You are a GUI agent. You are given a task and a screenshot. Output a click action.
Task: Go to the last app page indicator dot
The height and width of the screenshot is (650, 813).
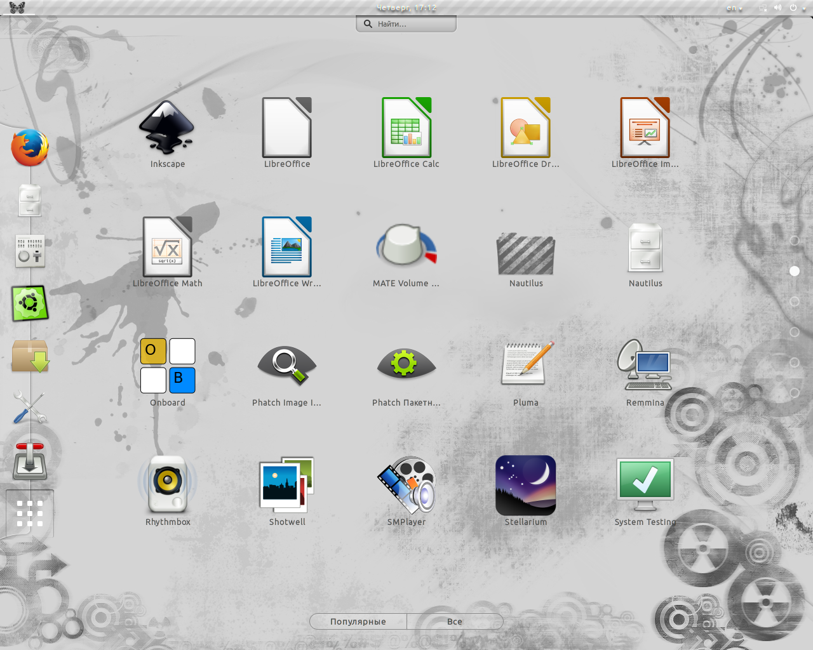[x=794, y=393]
